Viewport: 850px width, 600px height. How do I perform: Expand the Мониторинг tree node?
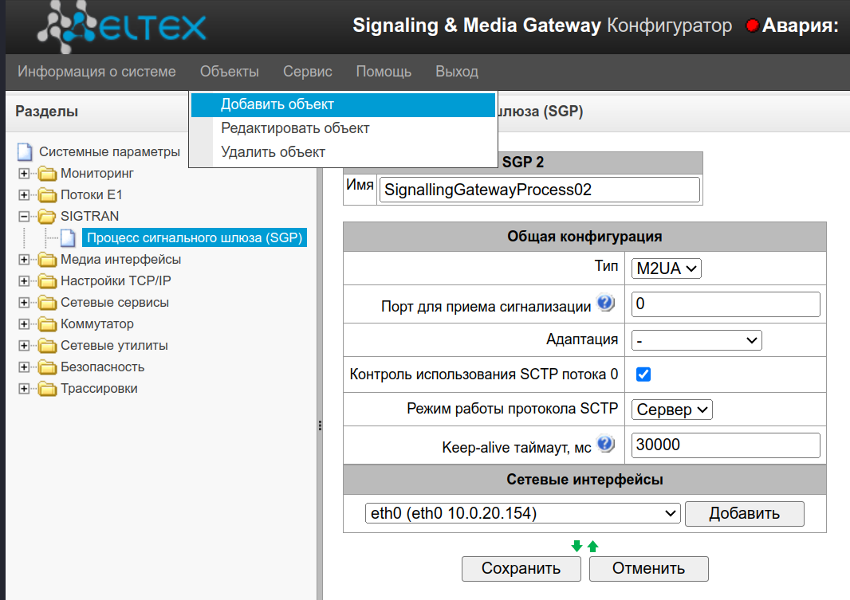pos(24,173)
